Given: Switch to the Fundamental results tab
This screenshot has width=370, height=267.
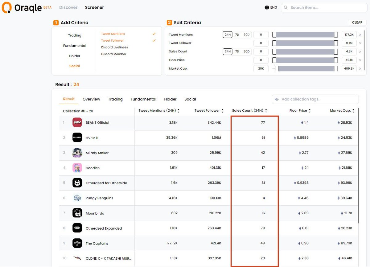Looking at the screenshot, I should point(143,99).
